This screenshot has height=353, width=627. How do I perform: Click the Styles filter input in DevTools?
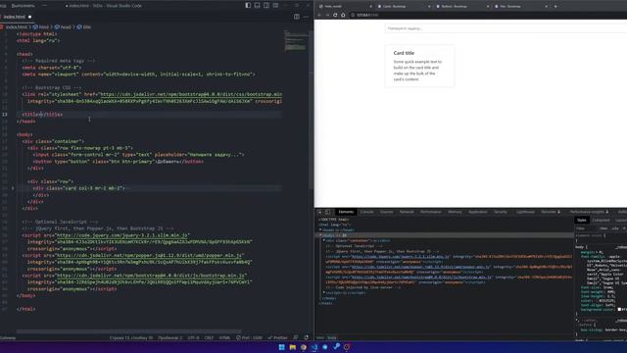click(x=586, y=228)
